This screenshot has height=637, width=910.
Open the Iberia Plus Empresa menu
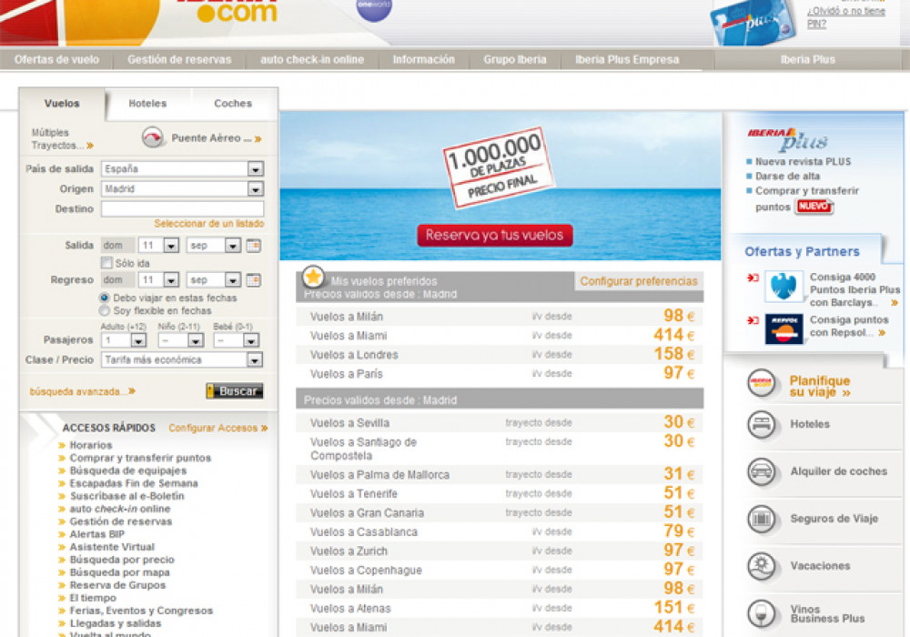[x=627, y=60]
